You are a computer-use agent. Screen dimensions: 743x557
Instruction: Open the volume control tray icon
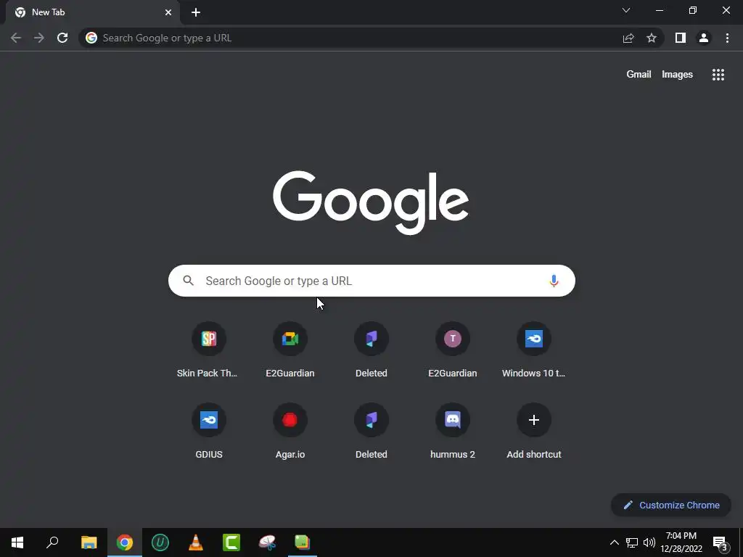[x=649, y=542]
